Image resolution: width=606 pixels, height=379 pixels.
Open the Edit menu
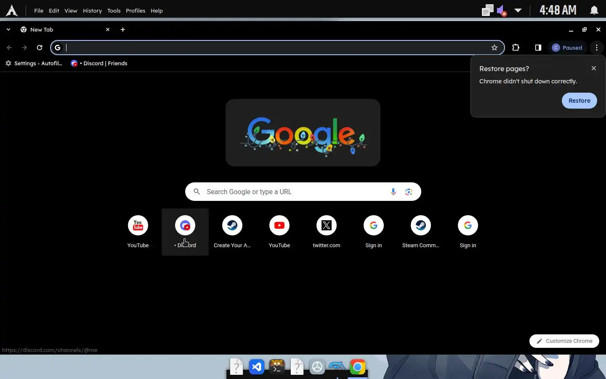54,11
